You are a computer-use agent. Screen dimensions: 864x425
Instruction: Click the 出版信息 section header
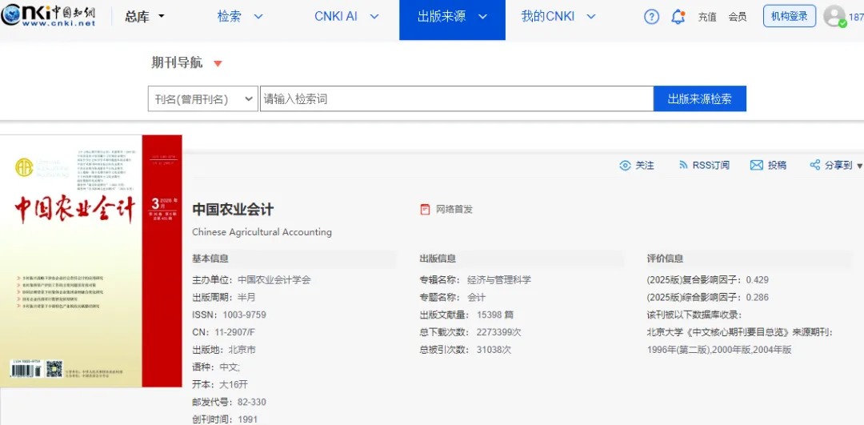[438, 259]
